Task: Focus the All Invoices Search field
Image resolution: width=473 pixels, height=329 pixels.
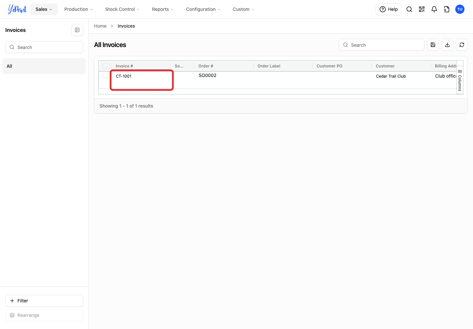Action: tap(382, 45)
